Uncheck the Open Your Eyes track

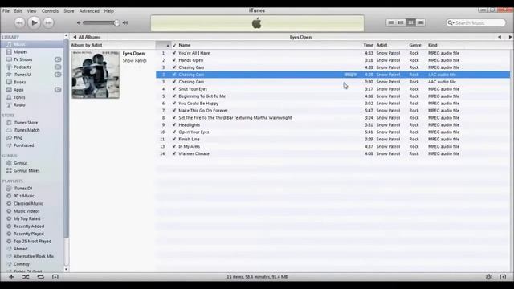174,132
